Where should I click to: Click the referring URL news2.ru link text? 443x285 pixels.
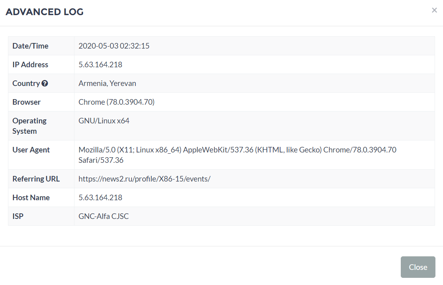coord(144,179)
